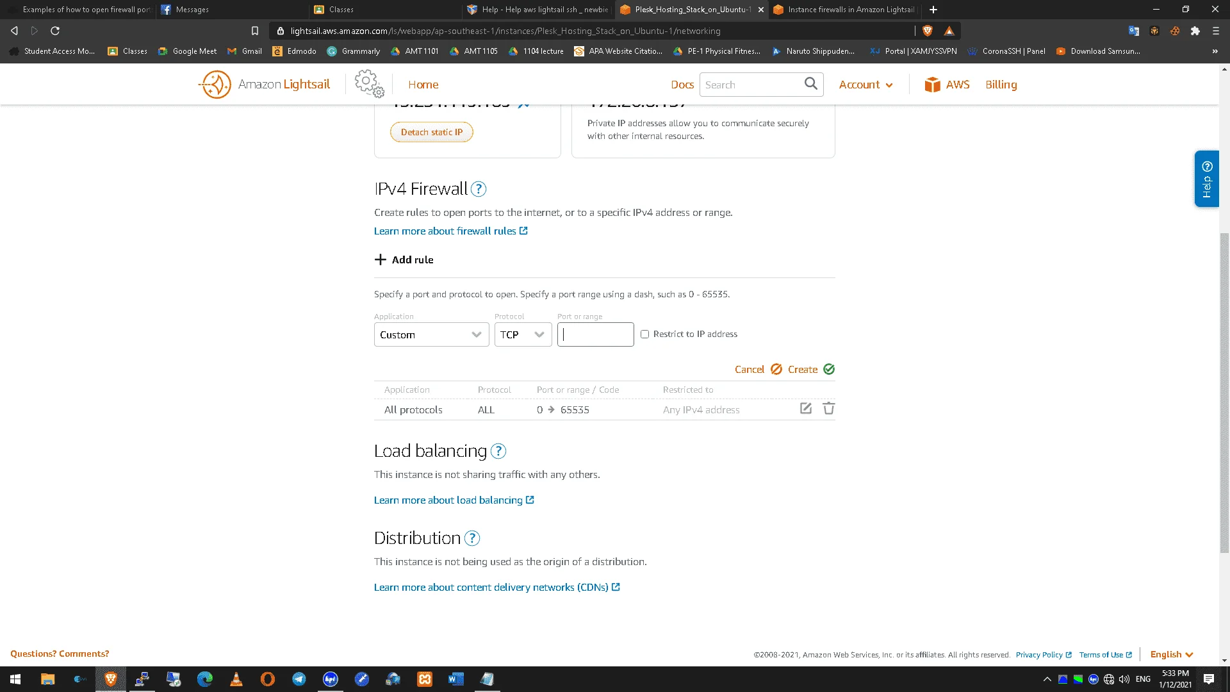Viewport: 1230px width, 692px height.
Task: Open the Application dropdown set to Custom
Action: tap(432, 334)
